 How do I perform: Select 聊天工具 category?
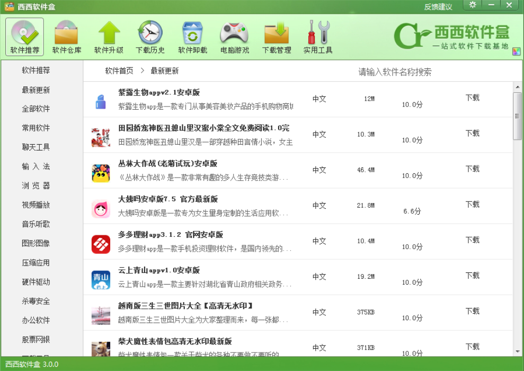click(35, 147)
